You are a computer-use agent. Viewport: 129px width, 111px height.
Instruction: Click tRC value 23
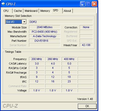pos(69,81)
